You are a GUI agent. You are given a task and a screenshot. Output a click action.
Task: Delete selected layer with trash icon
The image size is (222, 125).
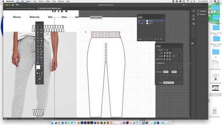pos(161,39)
